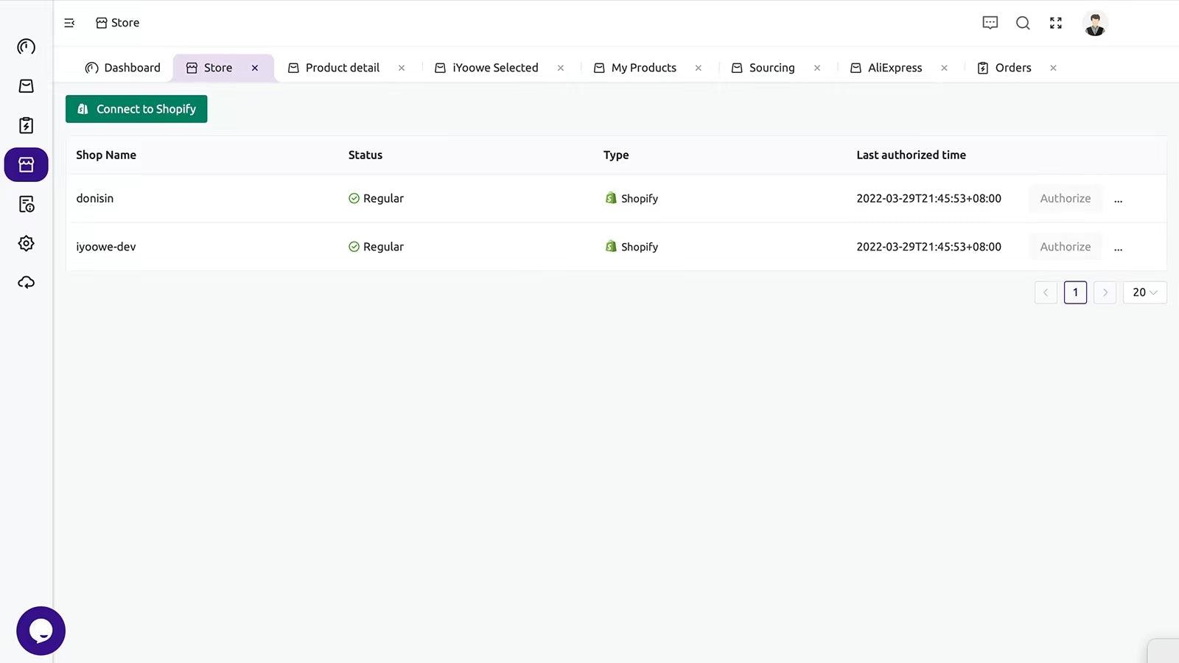The height and width of the screenshot is (663, 1179).
Task: Click the orders clipboard icon in sidebar
Action: [26, 125]
